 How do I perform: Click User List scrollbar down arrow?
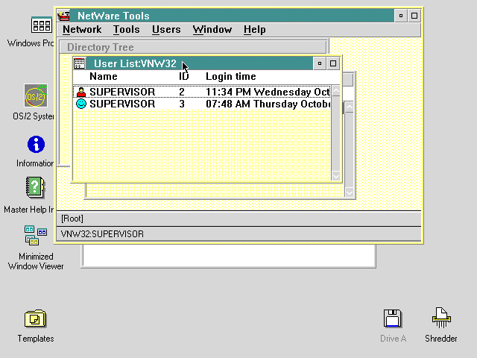coord(336,176)
